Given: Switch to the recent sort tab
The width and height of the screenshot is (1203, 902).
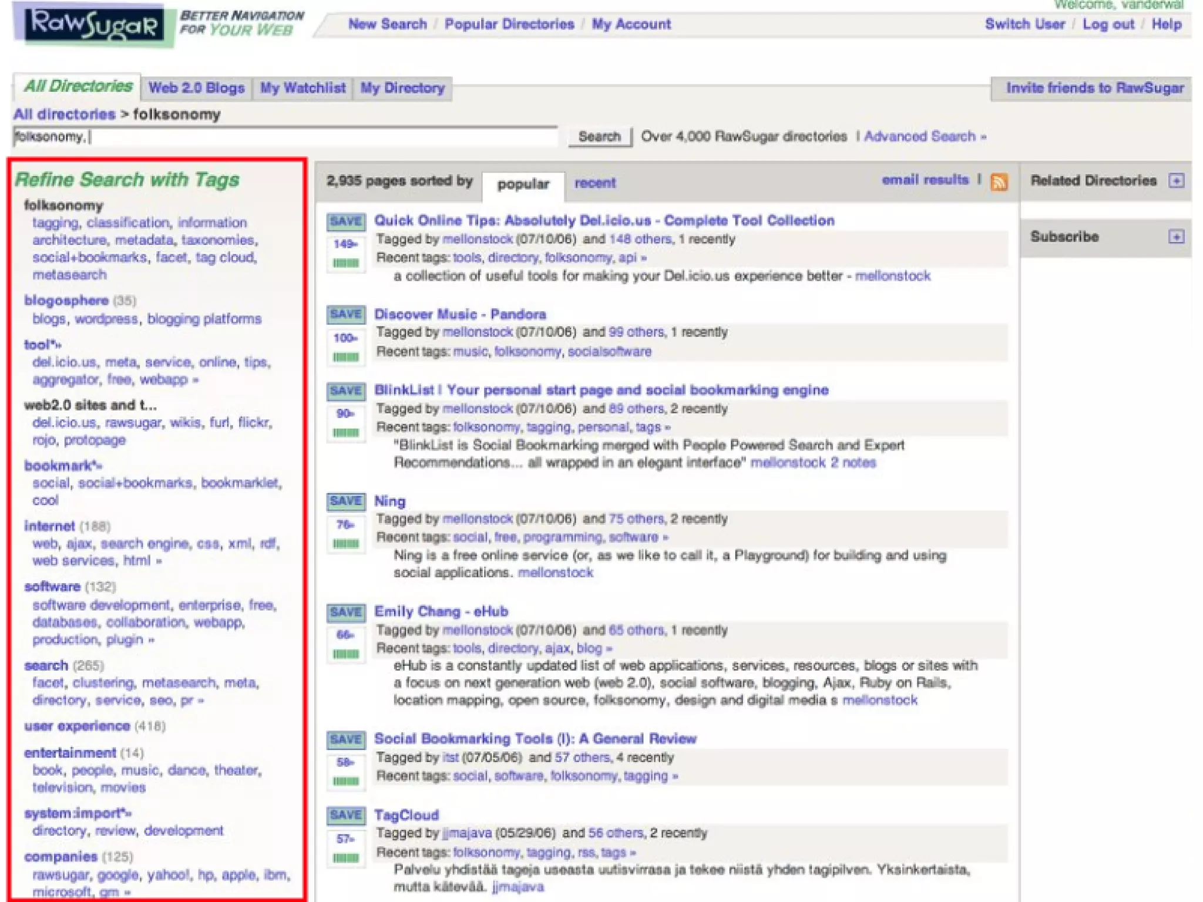Looking at the screenshot, I should pyautogui.click(x=594, y=183).
